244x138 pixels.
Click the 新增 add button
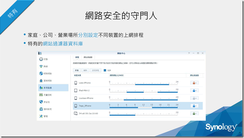pyautogui.click(x=77, y=70)
